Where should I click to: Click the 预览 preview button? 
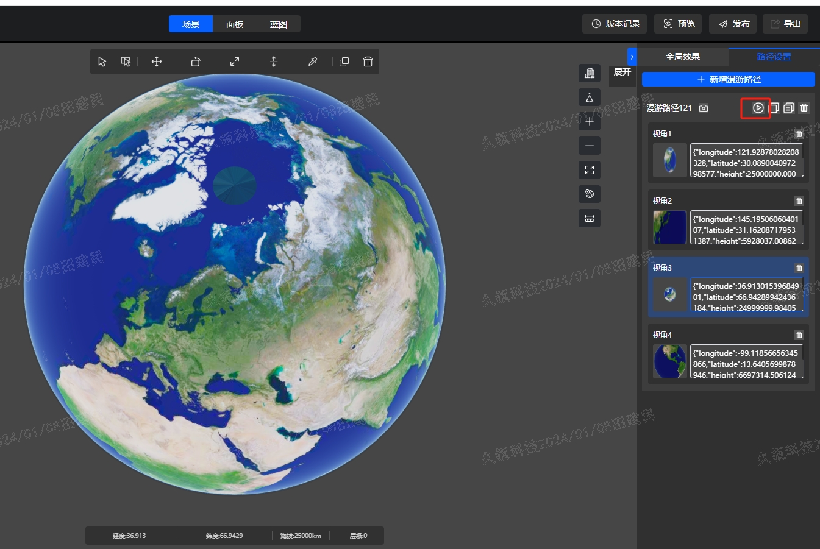click(x=679, y=24)
